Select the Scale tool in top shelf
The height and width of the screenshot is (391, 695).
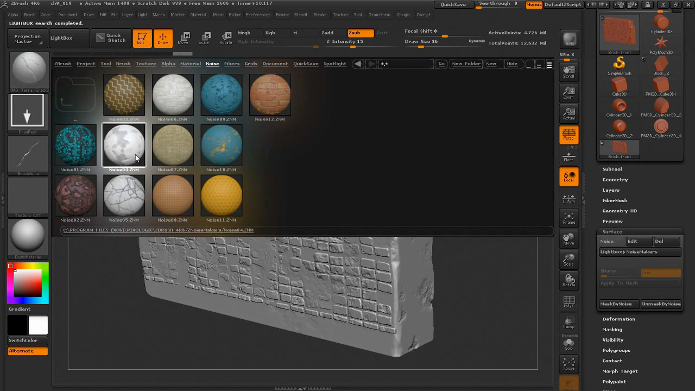204,38
